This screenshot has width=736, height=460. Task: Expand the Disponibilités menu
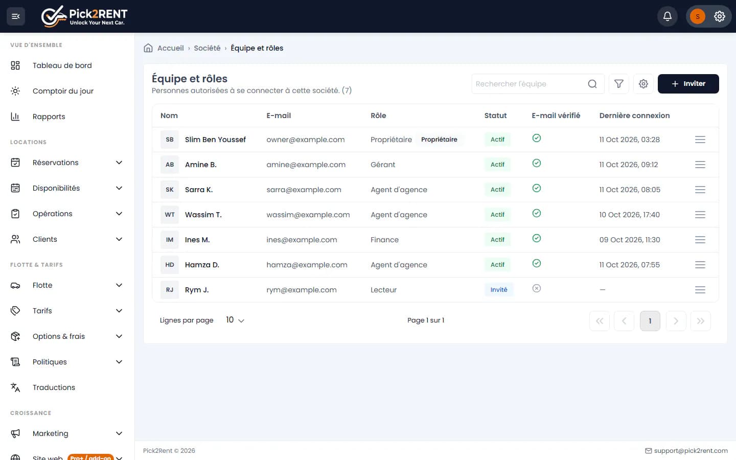(x=67, y=188)
